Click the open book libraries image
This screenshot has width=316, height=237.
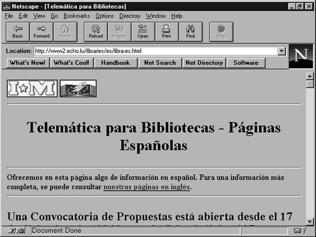point(78,88)
